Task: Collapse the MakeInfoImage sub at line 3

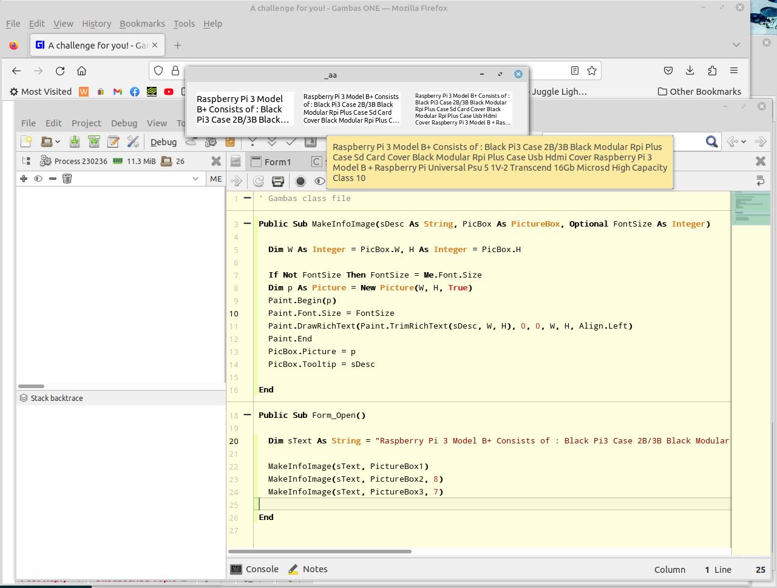Action: click(x=247, y=224)
